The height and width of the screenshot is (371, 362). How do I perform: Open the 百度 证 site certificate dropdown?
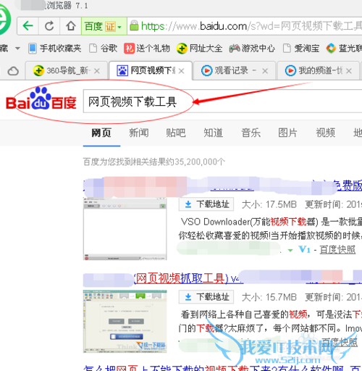pyautogui.click(x=104, y=26)
